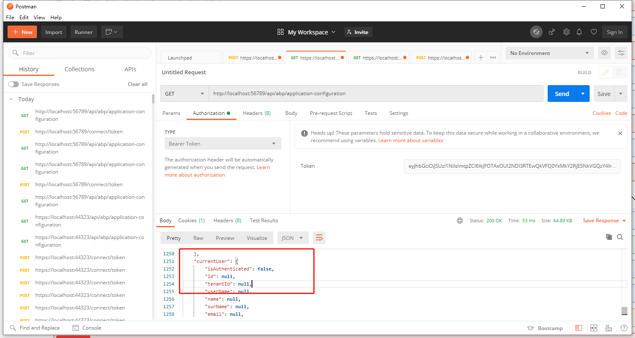635x338 pixels.
Task: Open the GET method dropdown
Action: click(184, 93)
